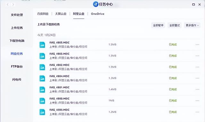Maximize the 任务中心 window
The width and height of the screenshot is (205, 122).
(x=193, y=4)
